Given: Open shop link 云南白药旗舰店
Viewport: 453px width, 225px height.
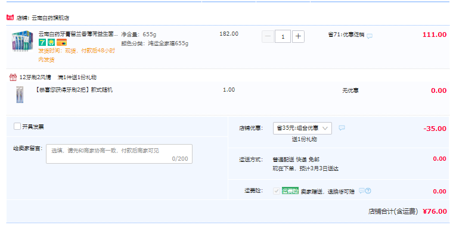Looking at the screenshot, I should tap(50, 18).
